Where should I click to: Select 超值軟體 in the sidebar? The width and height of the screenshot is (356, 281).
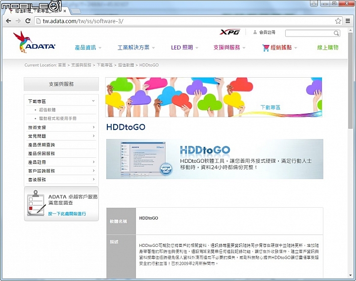click(x=47, y=110)
